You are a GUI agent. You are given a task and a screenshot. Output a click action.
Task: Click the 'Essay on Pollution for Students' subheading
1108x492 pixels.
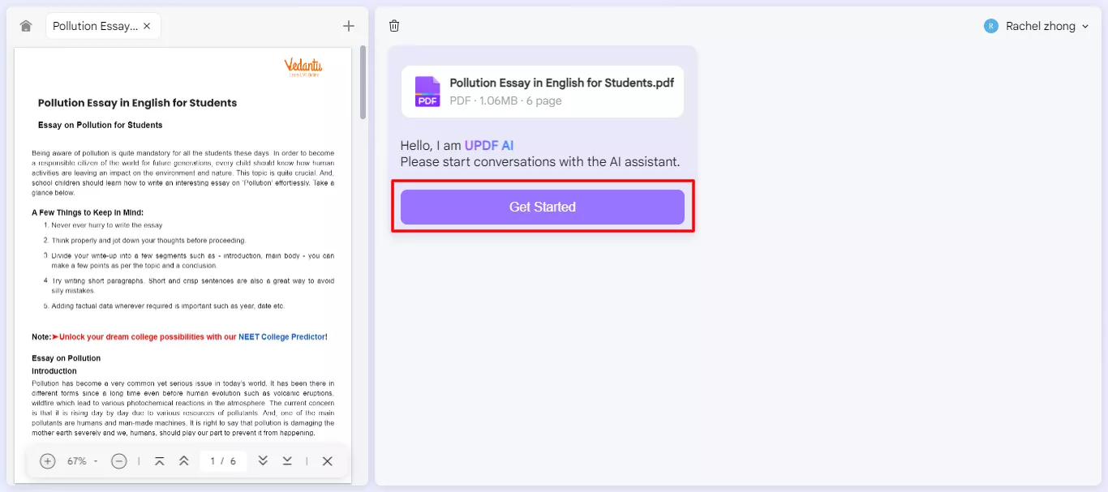101,125
